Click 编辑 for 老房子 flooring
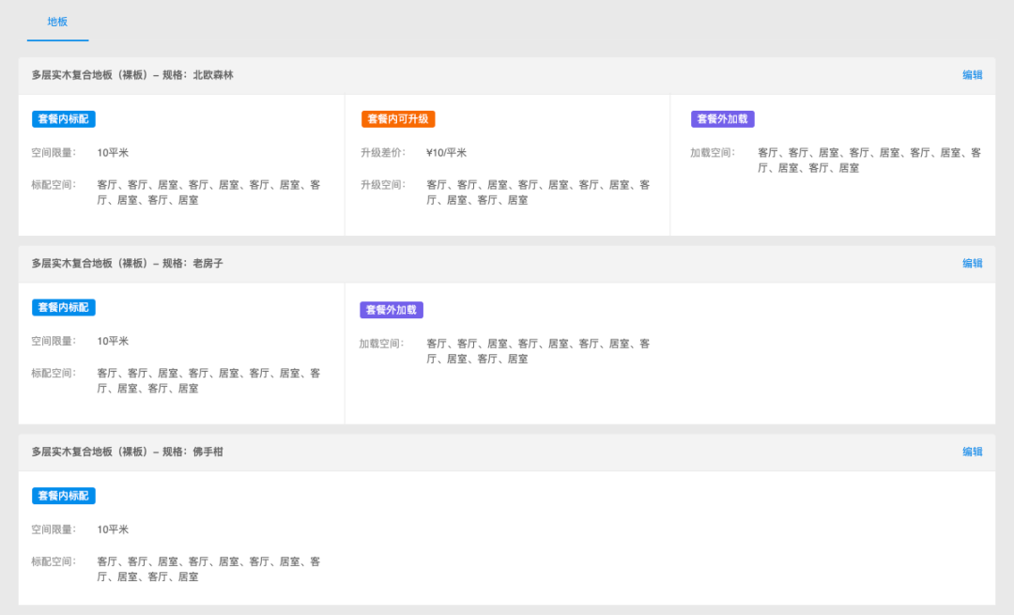The height and width of the screenshot is (615, 1014). click(x=972, y=263)
